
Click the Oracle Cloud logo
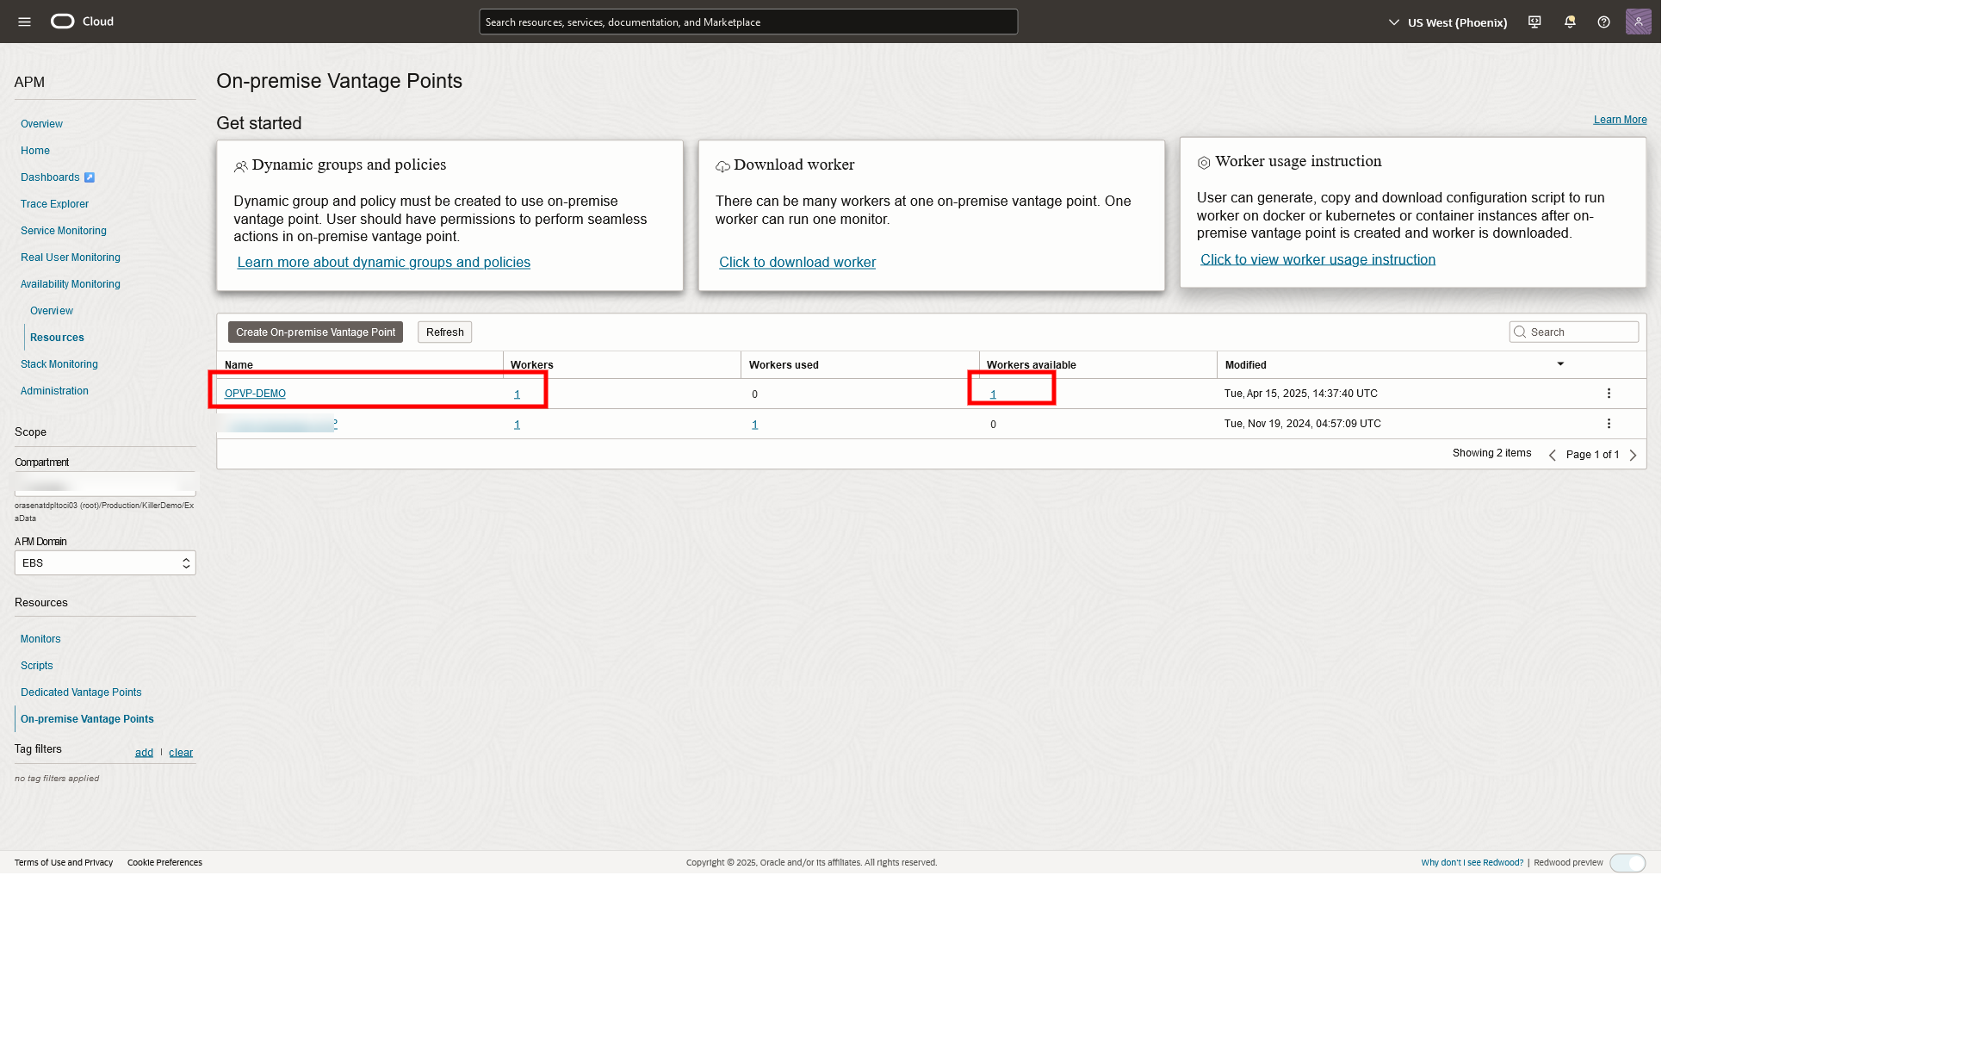(x=62, y=21)
